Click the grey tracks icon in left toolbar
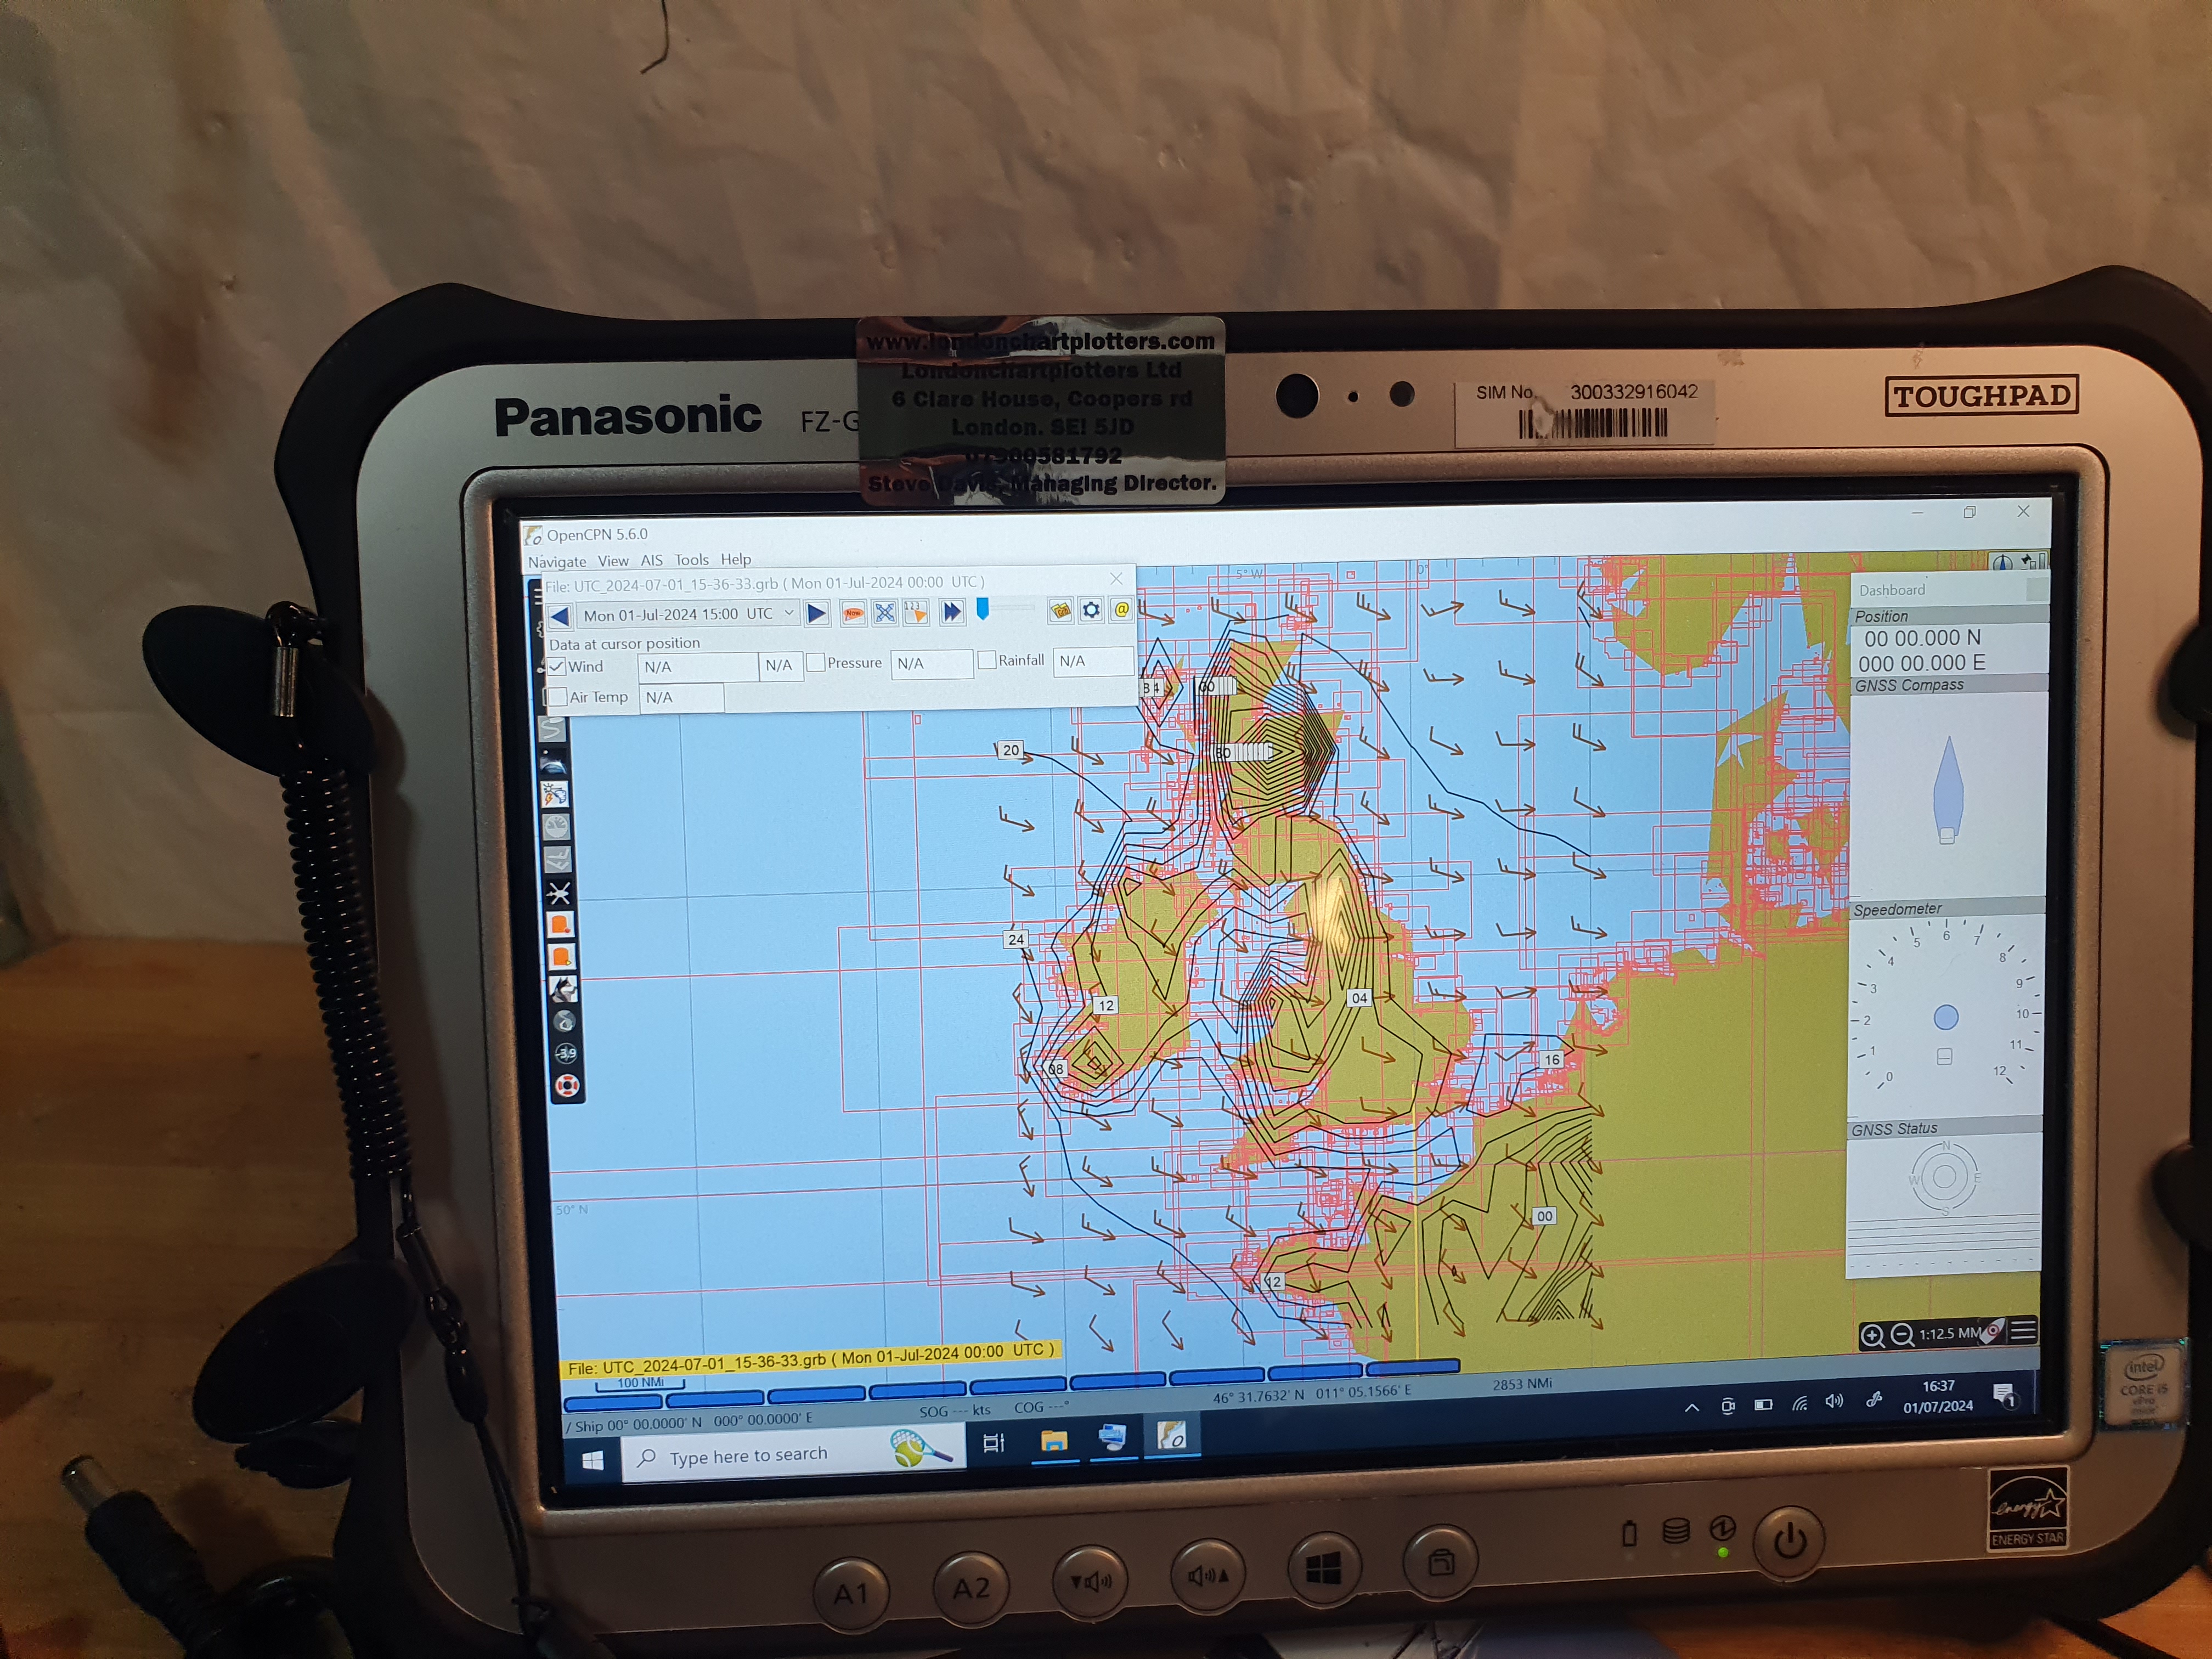This screenshot has height=1659, width=2212. pos(557,859)
